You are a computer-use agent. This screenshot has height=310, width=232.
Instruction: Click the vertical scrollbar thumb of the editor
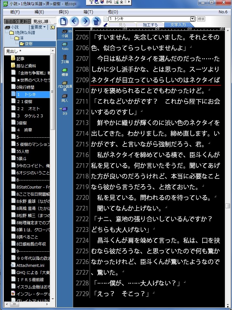228,206
